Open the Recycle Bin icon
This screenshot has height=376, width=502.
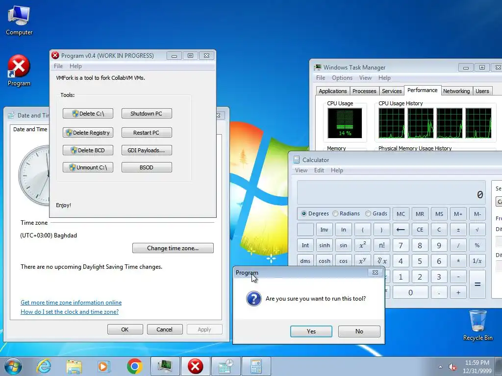coord(477,325)
